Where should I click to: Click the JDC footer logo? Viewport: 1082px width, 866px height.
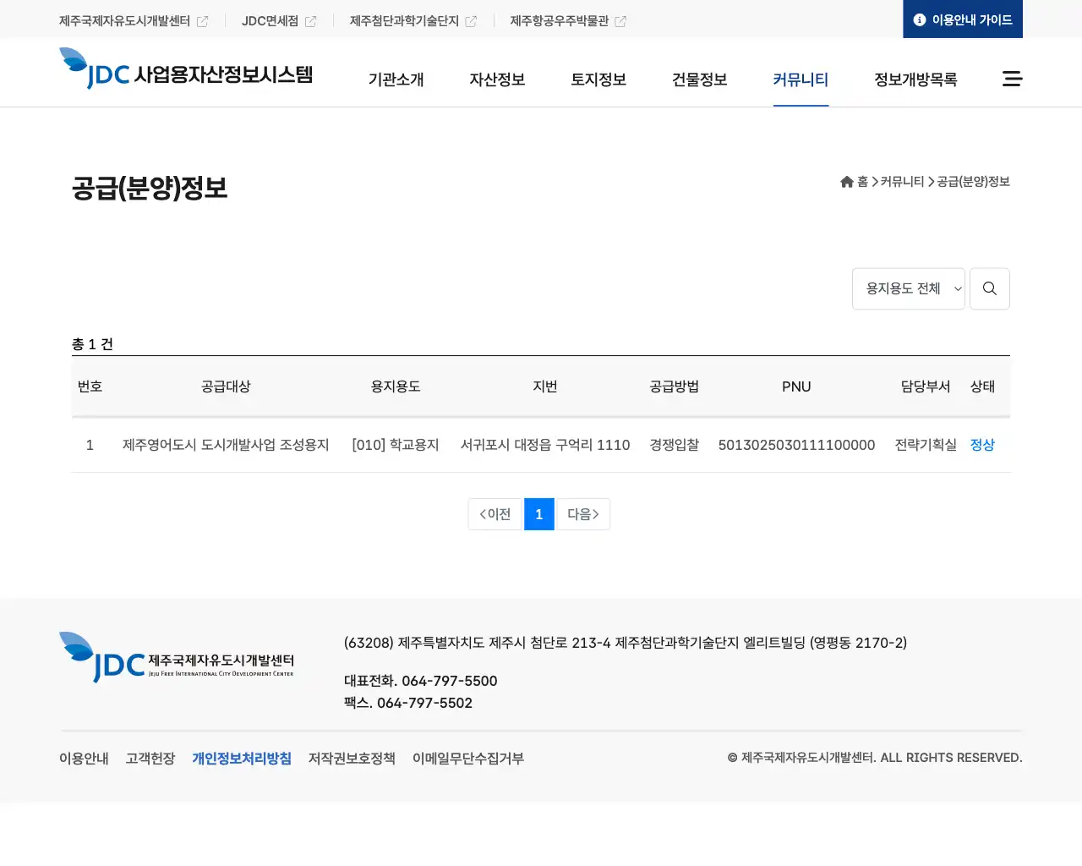[x=177, y=658]
